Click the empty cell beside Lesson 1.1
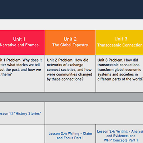 pos(94,113)
